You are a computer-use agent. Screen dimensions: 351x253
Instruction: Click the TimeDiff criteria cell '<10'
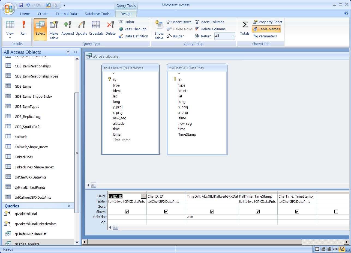212,217
